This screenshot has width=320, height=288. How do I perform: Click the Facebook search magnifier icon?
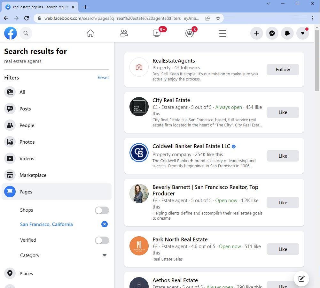click(x=26, y=33)
